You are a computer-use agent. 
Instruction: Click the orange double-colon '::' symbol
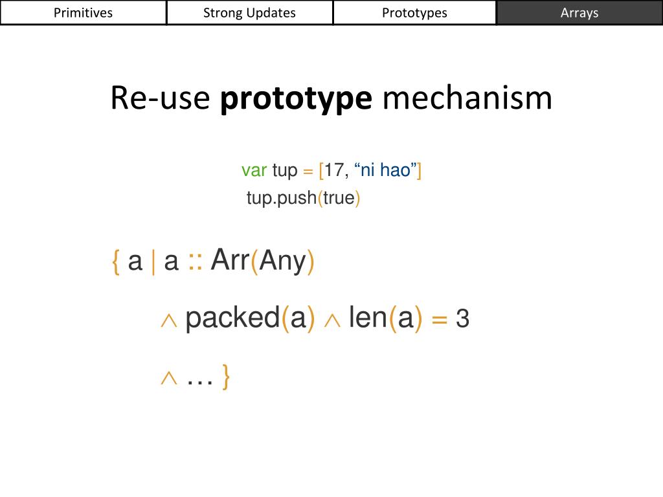click(x=195, y=262)
